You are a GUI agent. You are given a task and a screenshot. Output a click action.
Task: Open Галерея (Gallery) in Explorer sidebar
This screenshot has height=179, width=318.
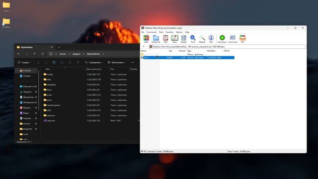pos(26,76)
